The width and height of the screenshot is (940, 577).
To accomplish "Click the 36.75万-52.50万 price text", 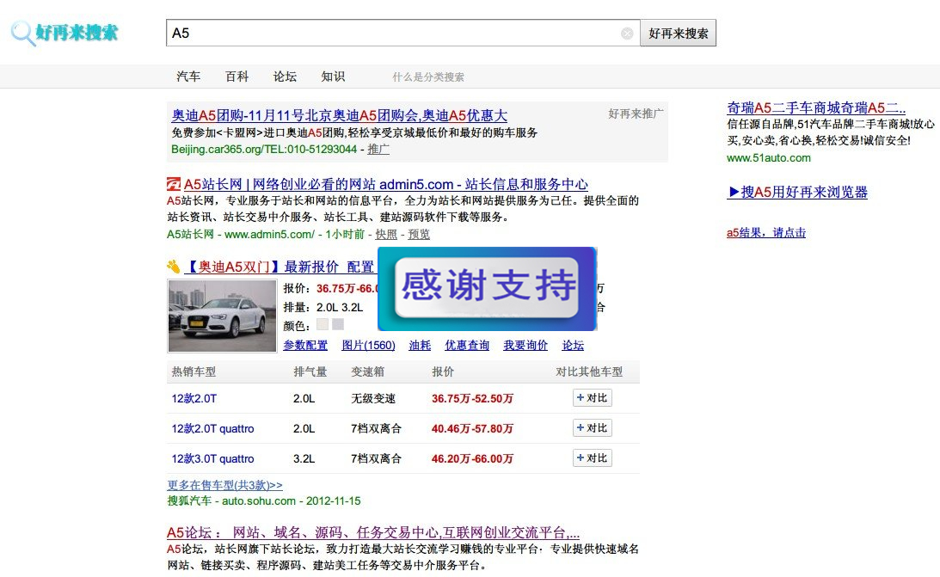I will [472, 398].
